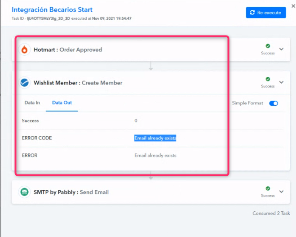Click the SMTP step green success icon
The width and height of the screenshot is (296, 237).
point(268,188)
